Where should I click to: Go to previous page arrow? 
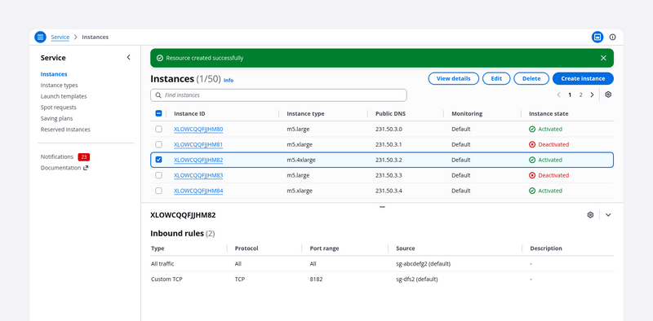coord(559,95)
